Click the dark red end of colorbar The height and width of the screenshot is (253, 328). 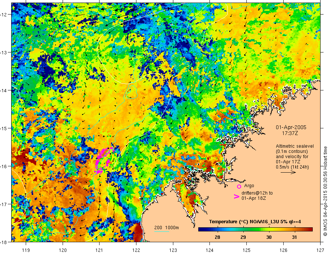tap(310, 230)
